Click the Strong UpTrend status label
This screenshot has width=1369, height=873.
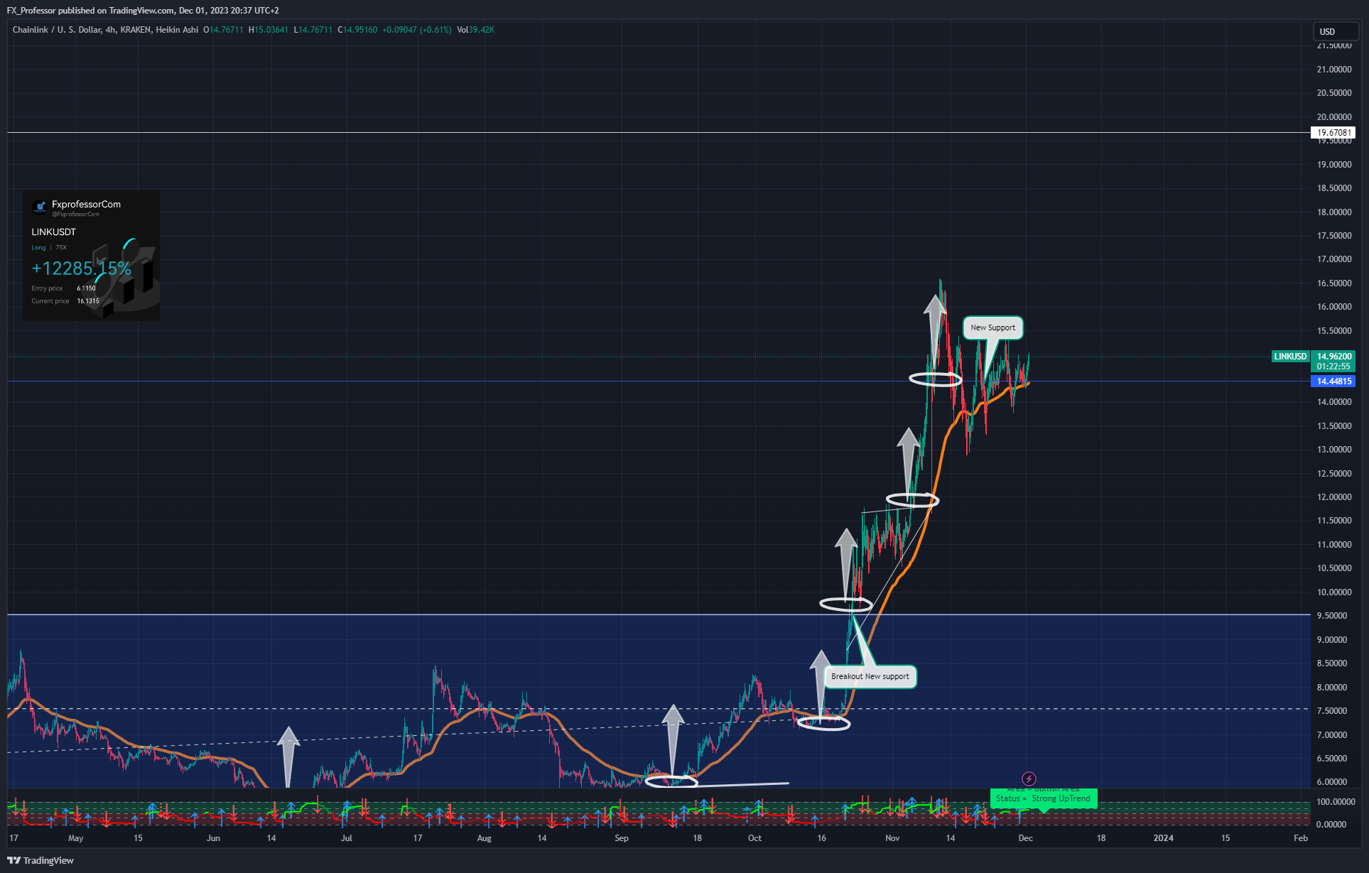[x=1044, y=798]
